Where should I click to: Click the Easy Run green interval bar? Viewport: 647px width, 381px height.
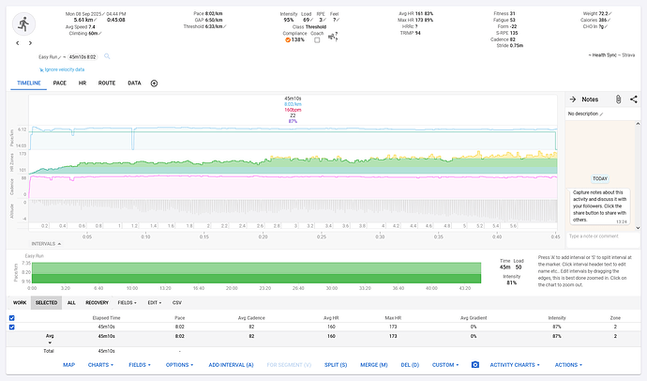coord(256,273)
